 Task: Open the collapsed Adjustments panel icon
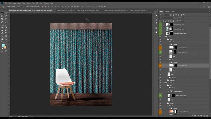tap(156, 32)
